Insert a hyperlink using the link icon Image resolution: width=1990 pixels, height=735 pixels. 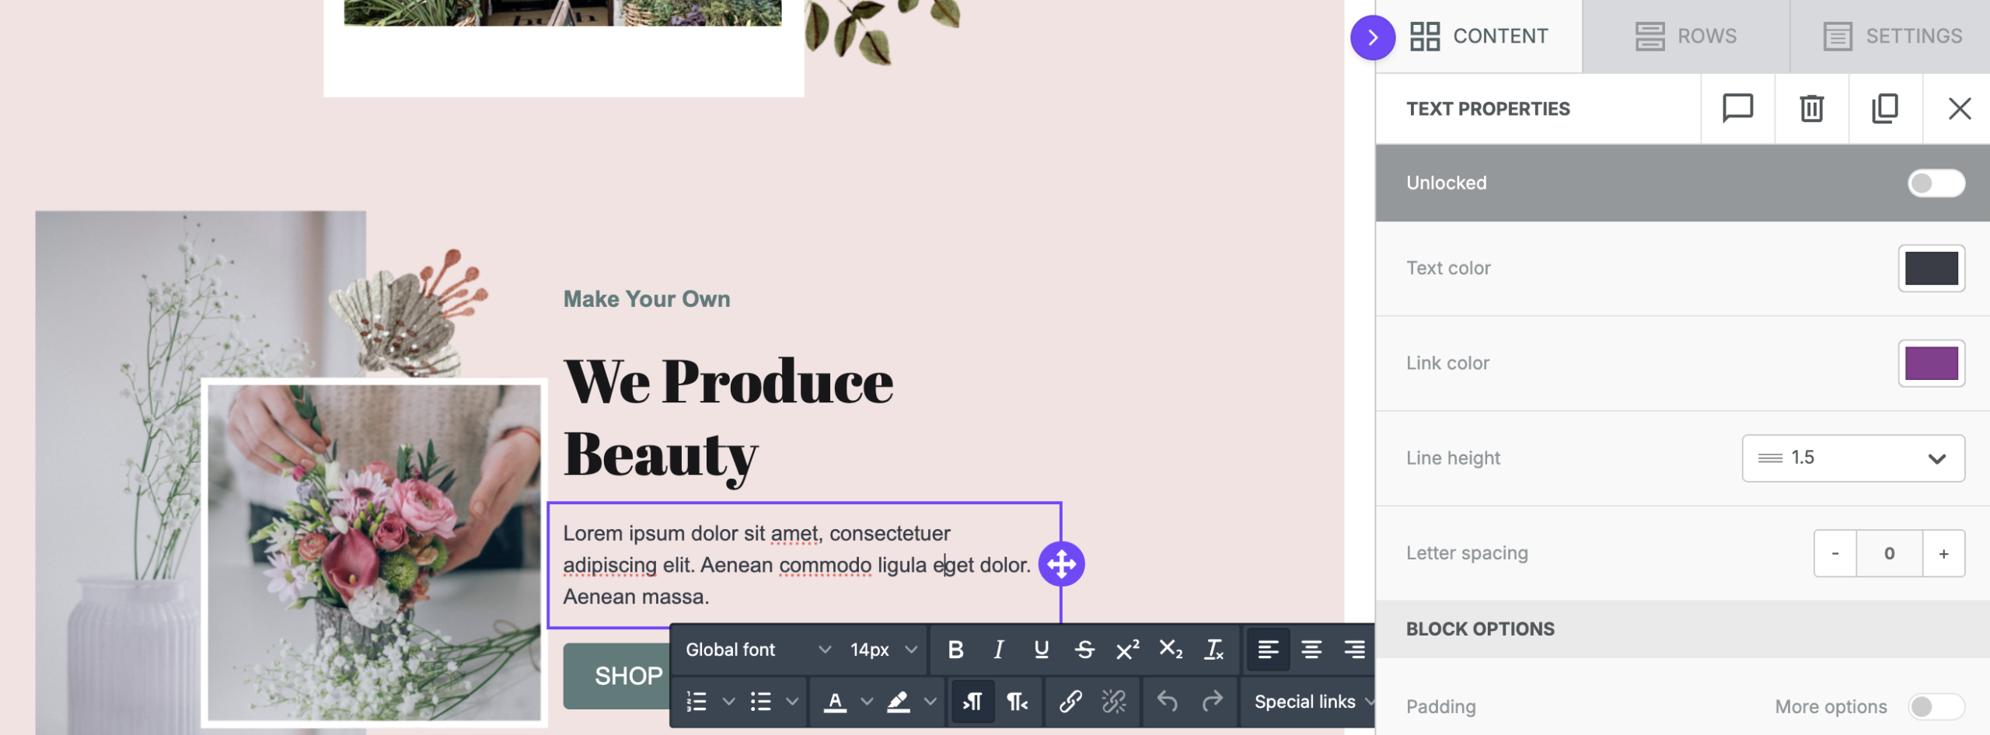1072,702
